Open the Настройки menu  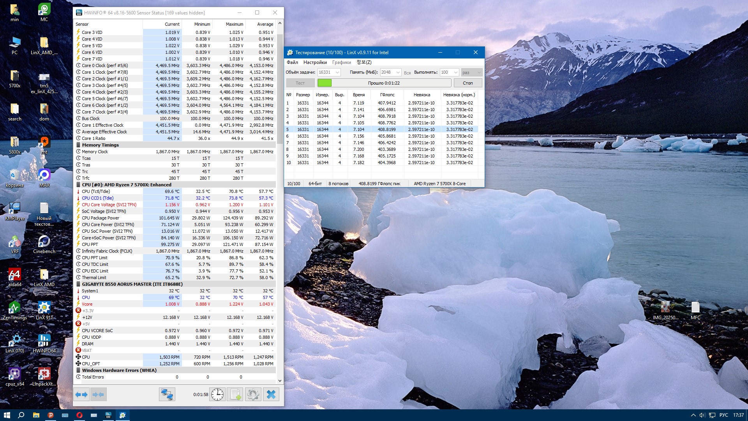pos(315,62)
